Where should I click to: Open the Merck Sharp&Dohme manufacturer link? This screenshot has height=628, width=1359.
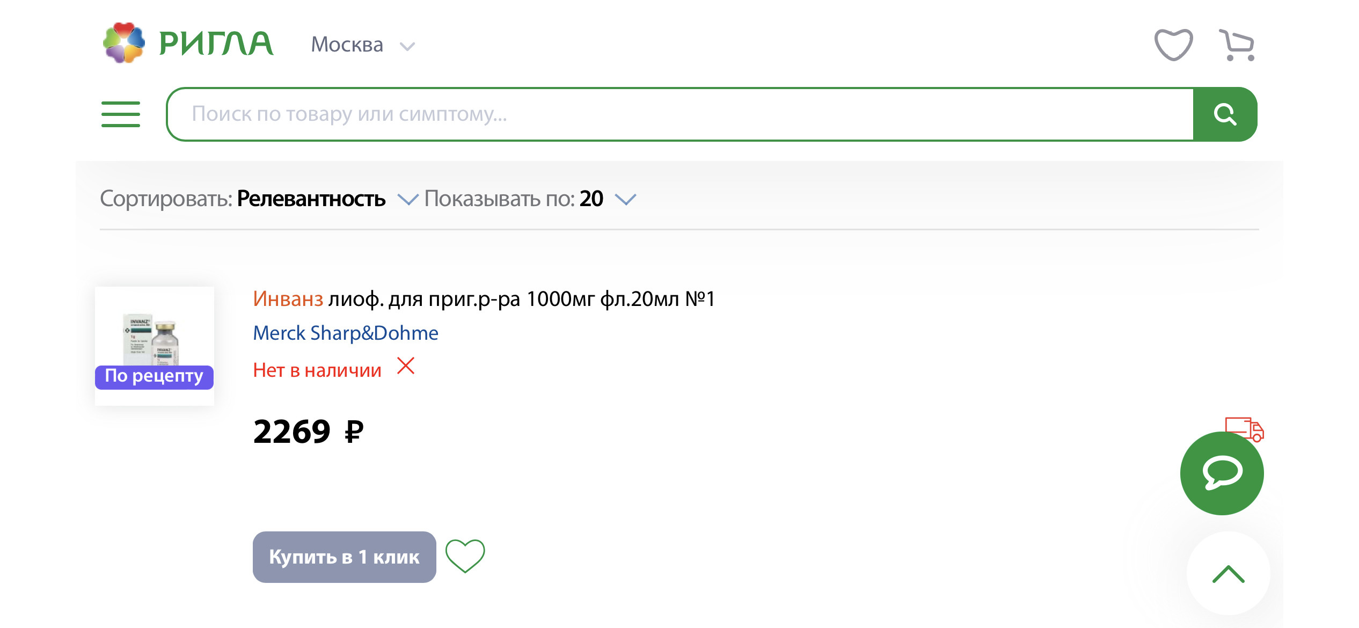(x=346, y=333)
